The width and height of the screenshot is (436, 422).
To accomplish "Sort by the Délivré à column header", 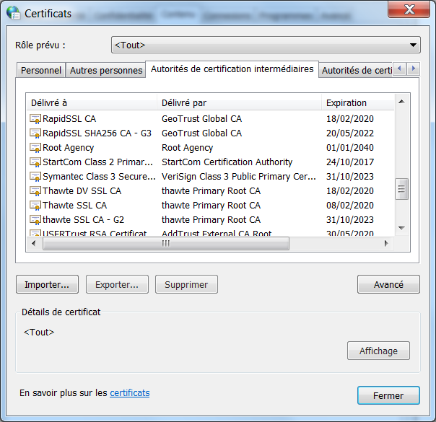I will pos(92,102).
